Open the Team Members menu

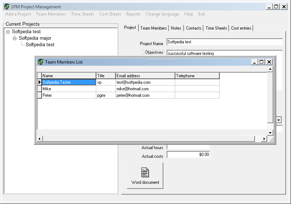(51, 14)
